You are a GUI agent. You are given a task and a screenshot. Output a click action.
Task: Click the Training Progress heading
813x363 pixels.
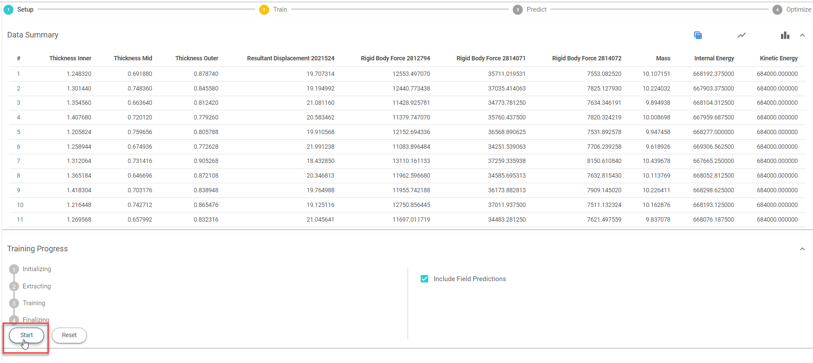(x=38, y=249)
